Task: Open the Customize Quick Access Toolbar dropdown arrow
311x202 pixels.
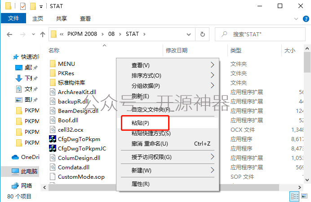Action: [41, 7]
